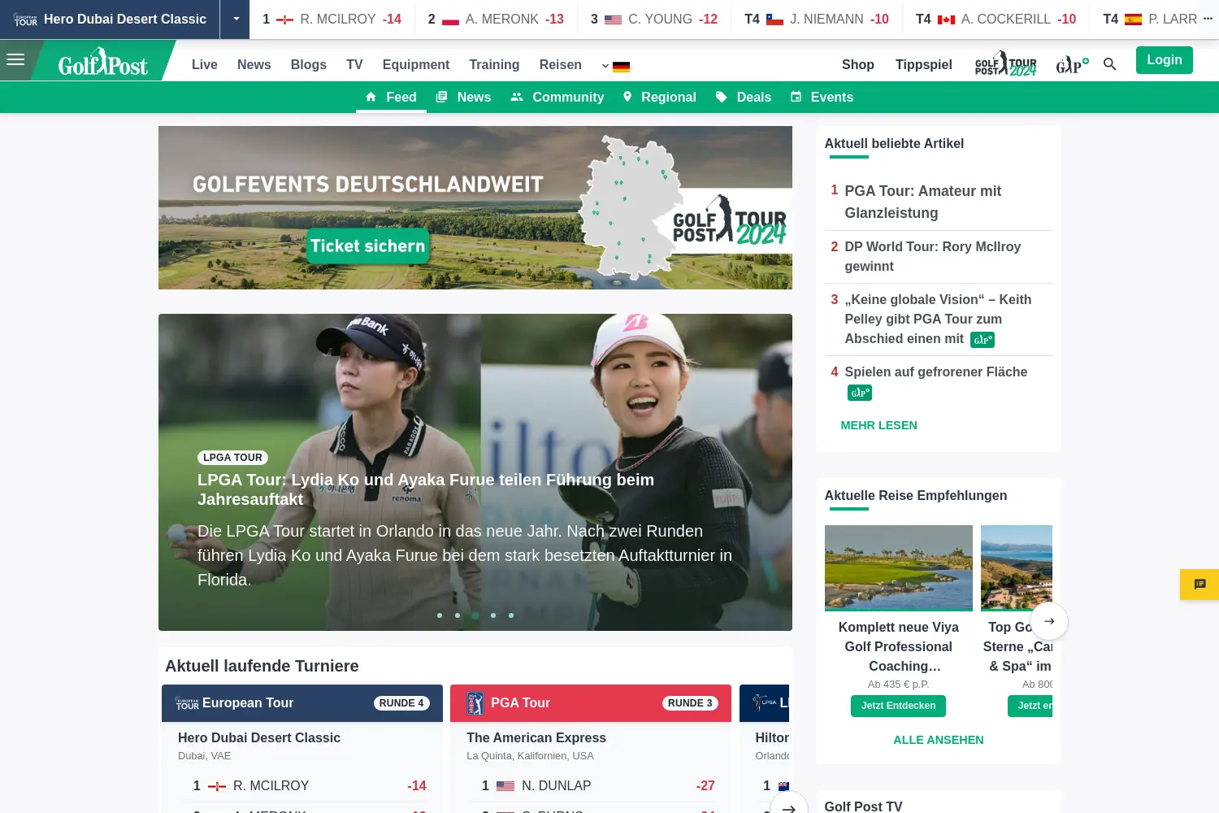Expand the language selector with German flag

(x=615, y=66)
